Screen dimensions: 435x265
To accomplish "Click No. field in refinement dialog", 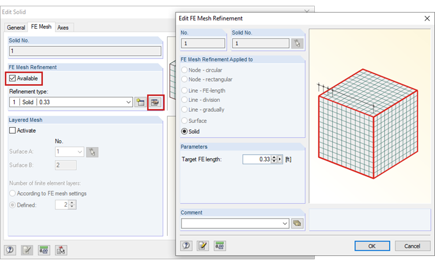I will pyautogui.click(x=203, y=43).
